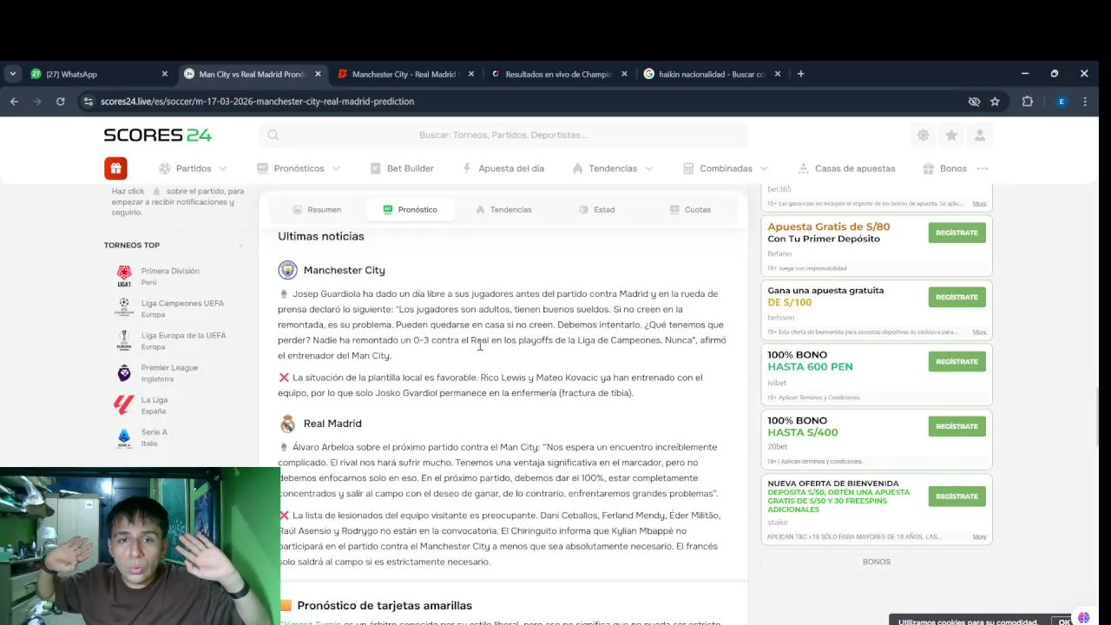The height and width of the screenshot is (625, 1111).
Task: Open user profile icon in site header
Action: [980, 135]
